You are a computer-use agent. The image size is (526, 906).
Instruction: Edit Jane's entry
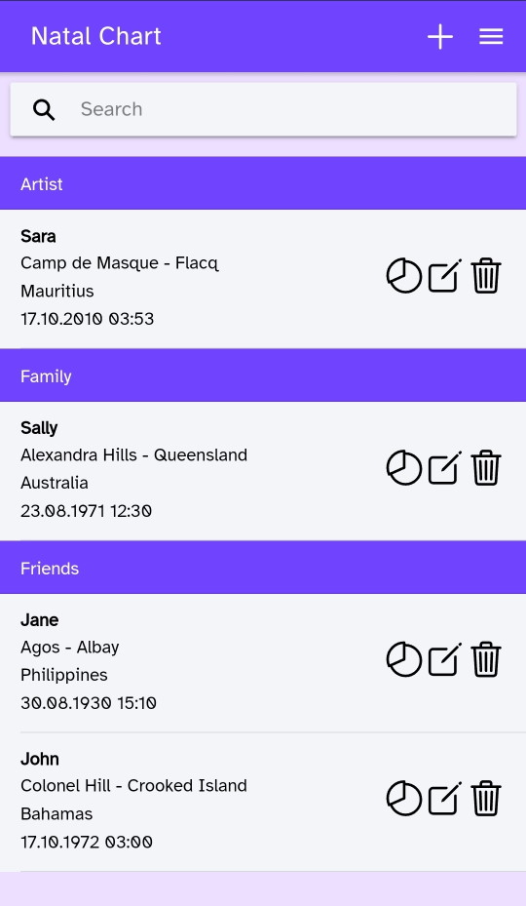444,659
